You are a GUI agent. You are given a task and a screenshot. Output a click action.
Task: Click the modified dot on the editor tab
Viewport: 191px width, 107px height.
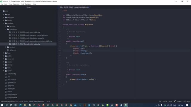coord(89,7)
